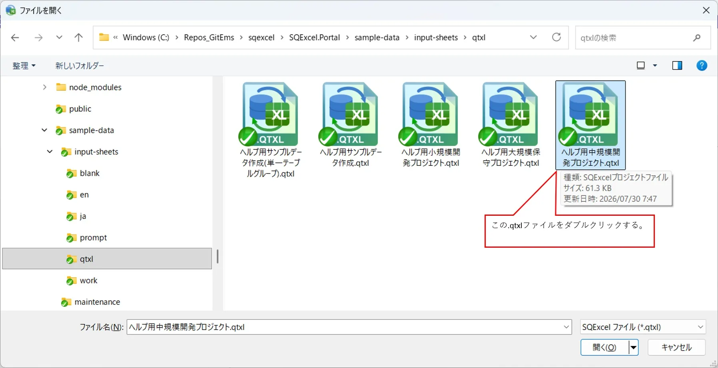
Task: Collapse the sample-data tree node
Action: coord(44,130)
